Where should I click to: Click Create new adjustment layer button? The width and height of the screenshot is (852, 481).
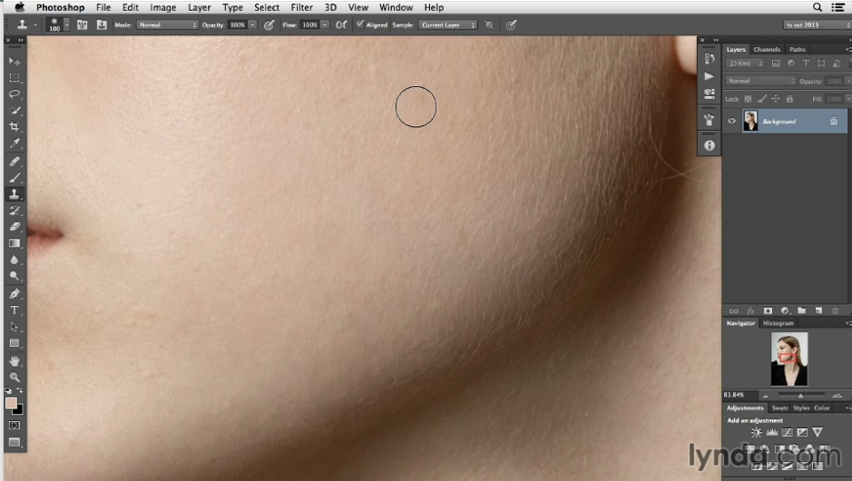(785, 311)
